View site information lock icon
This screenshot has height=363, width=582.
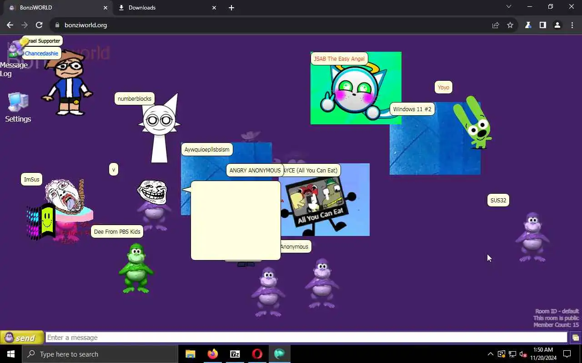[57, 25]
